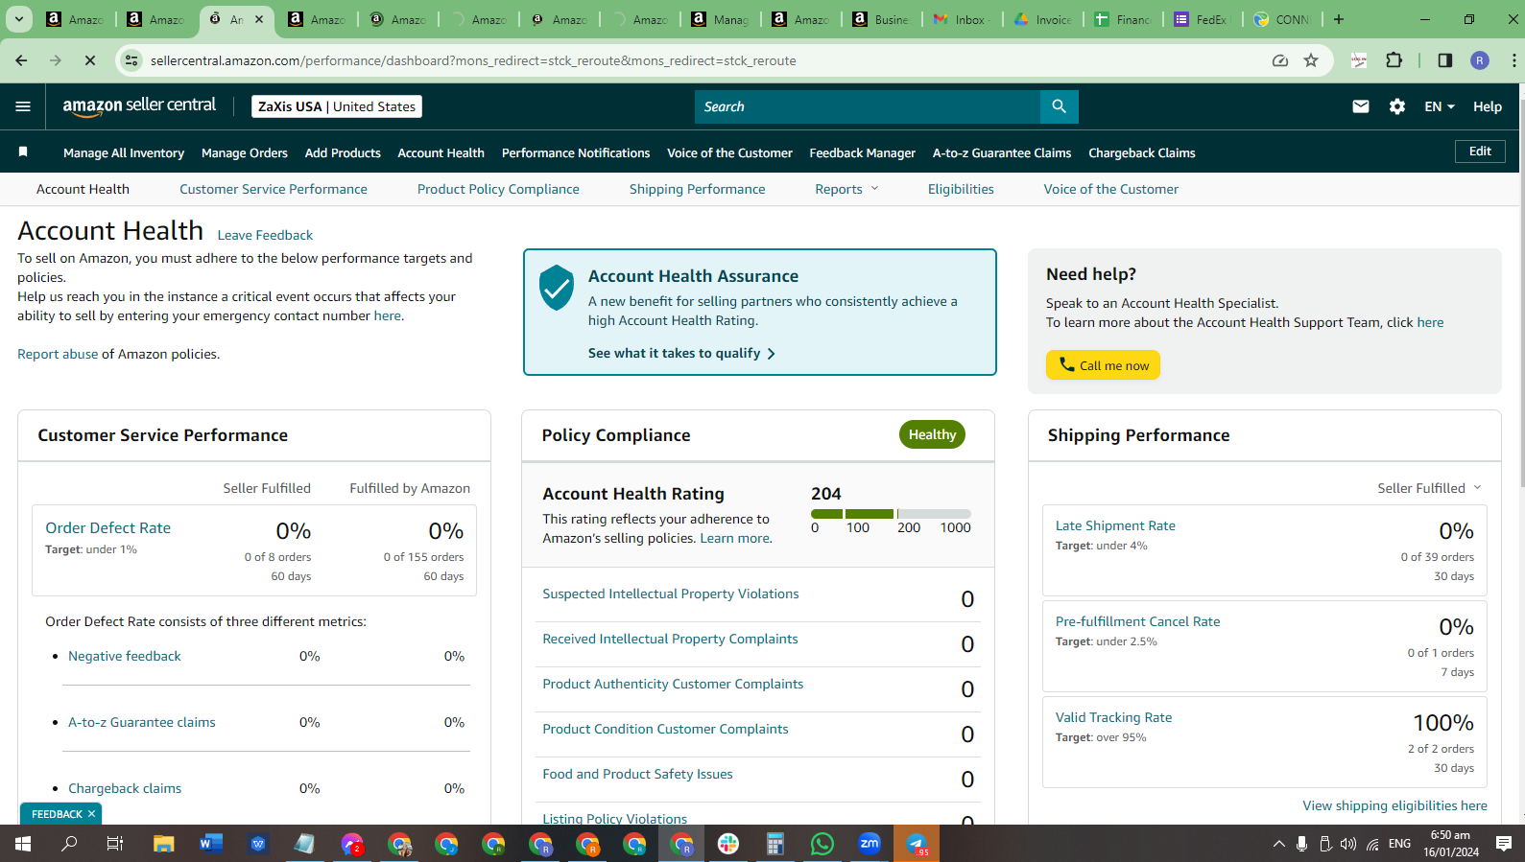The height and width of the screenshot is (862, 1525).
Task: Expand See what it takes to qualify
Action: coord(681,353)
